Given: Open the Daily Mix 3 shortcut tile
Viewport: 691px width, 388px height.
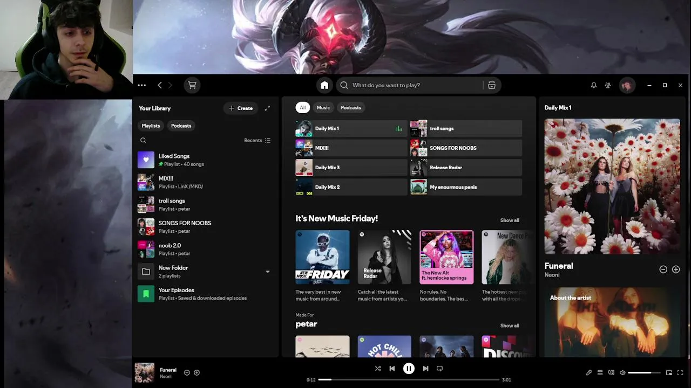Looking at the screenshot, I should point(351,168).
